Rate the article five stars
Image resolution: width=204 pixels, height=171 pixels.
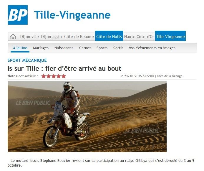64,76
